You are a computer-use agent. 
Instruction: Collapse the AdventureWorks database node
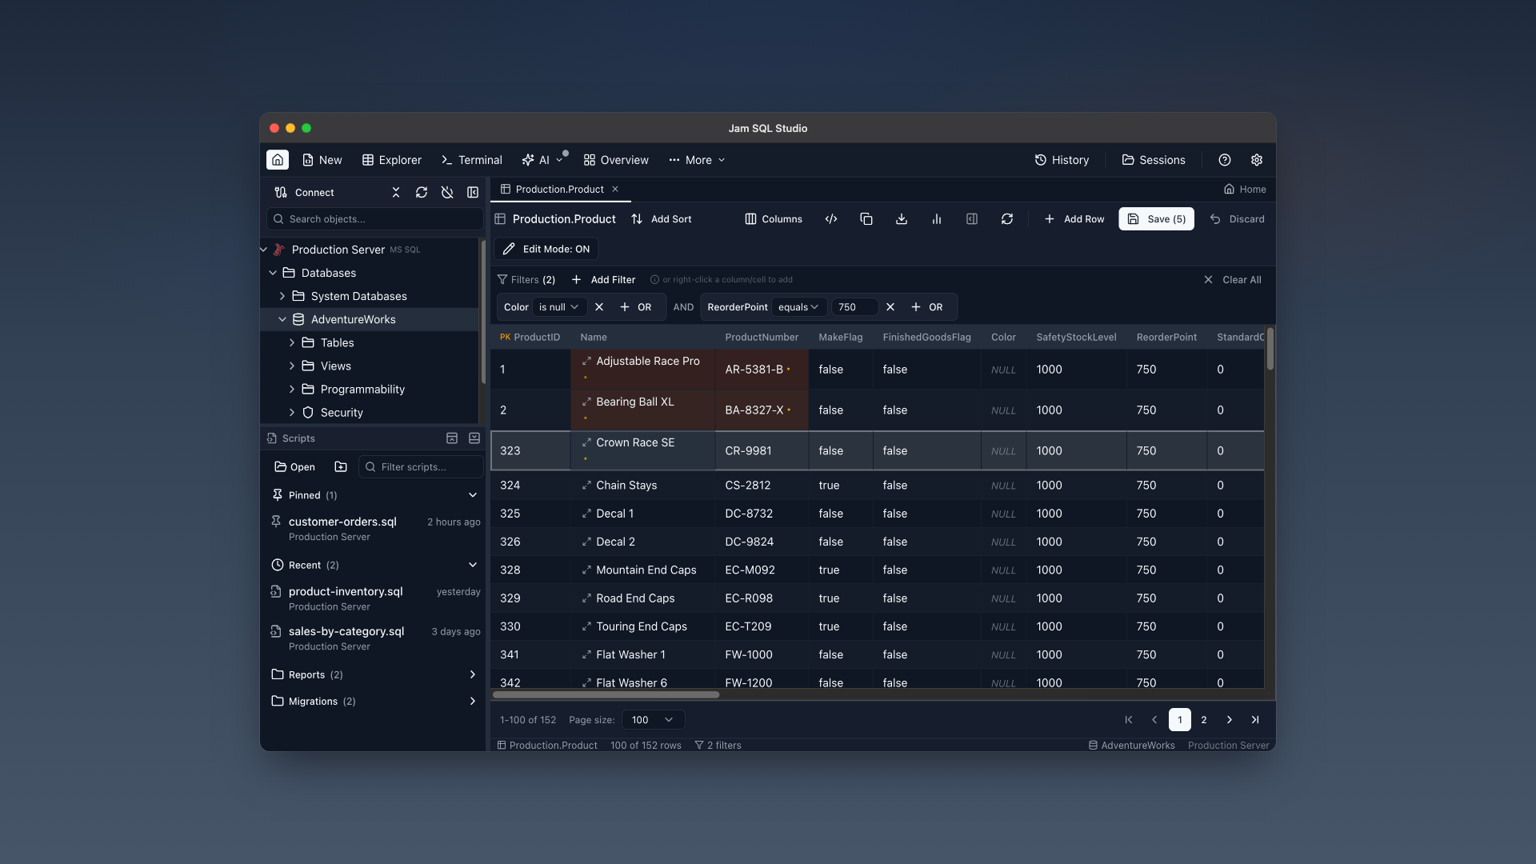tap(282, 319)
